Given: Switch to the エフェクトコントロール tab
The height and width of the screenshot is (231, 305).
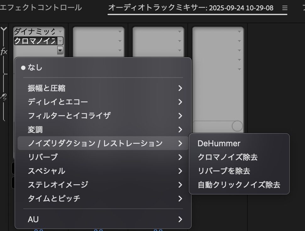Looking at the screenshot, I should point(41,8).
